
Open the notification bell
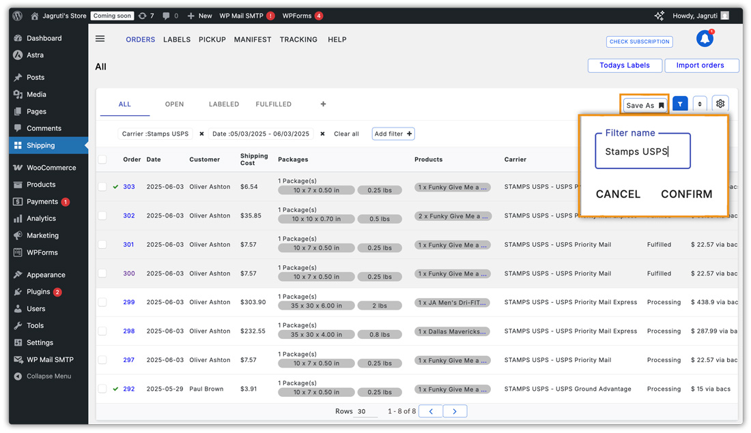pyautogui.click(x=705, y=38)
